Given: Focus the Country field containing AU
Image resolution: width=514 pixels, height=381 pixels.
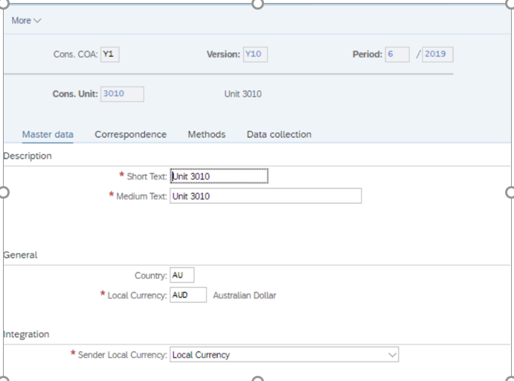Looking at the screenshot, I should [x=182, y=275].
